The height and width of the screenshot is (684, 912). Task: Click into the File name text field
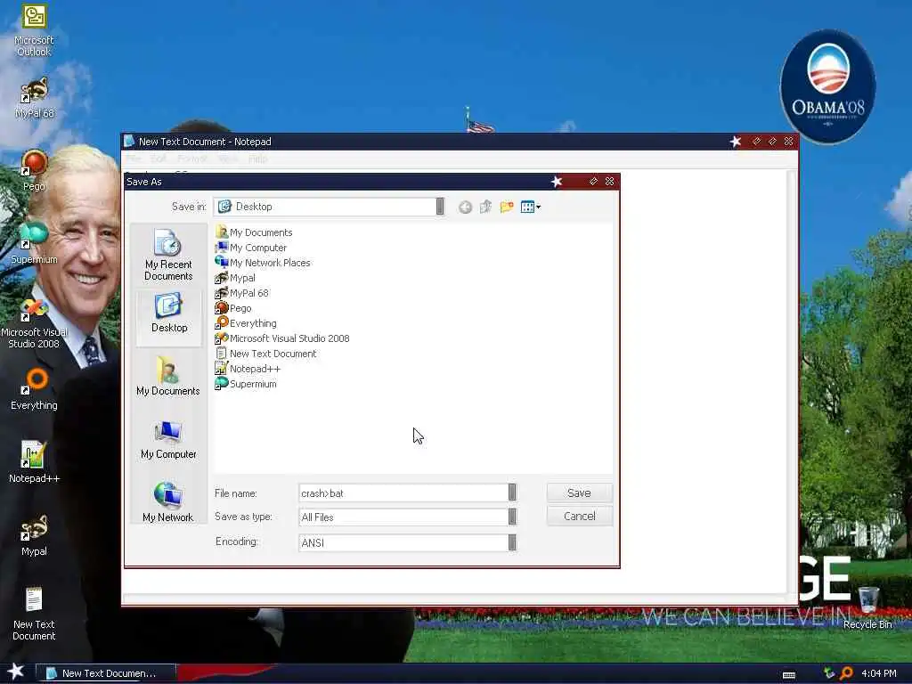[403, 493]
